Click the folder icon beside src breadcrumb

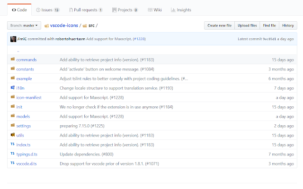85,26
